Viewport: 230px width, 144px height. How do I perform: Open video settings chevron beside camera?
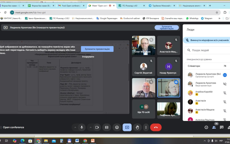[x=91, y=127]
